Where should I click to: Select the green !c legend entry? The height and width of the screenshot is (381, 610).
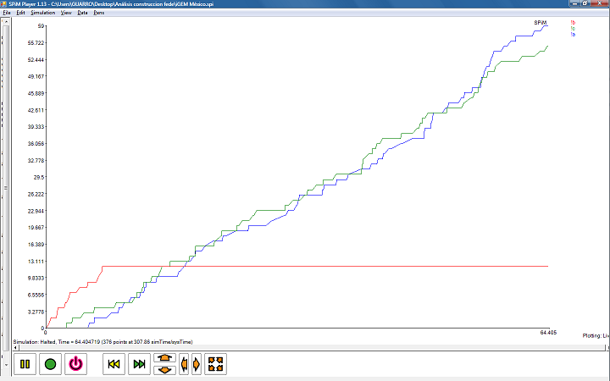(x=573, y=28)
